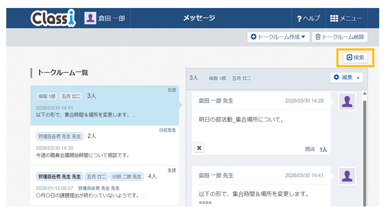Click avatar beside the 14:41 message
Viewport: 390px width, 211px height.
347,176
